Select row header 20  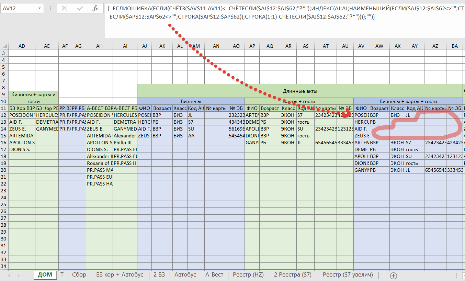4,170
